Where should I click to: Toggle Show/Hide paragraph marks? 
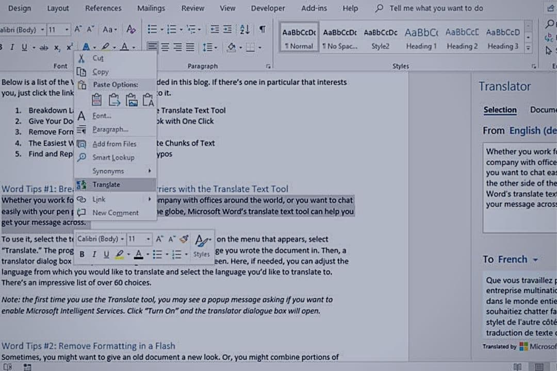click(x=262, y=29)
